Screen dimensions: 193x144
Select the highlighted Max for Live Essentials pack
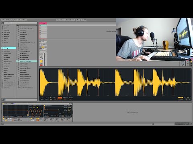(27, 61)
